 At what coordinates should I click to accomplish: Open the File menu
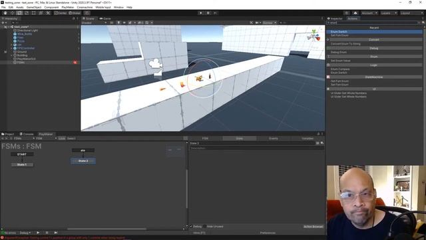pyautogui.click(x=3, y=7)
